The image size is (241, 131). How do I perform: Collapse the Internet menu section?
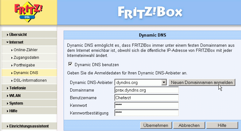[x=29, y=42]
